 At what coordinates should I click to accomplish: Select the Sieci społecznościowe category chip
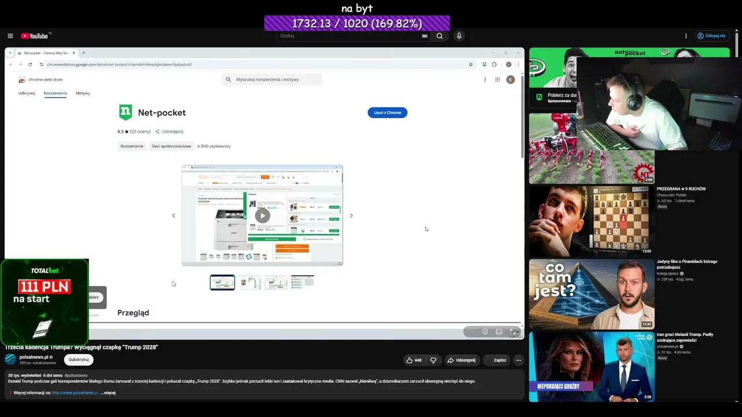click(172, 146)
